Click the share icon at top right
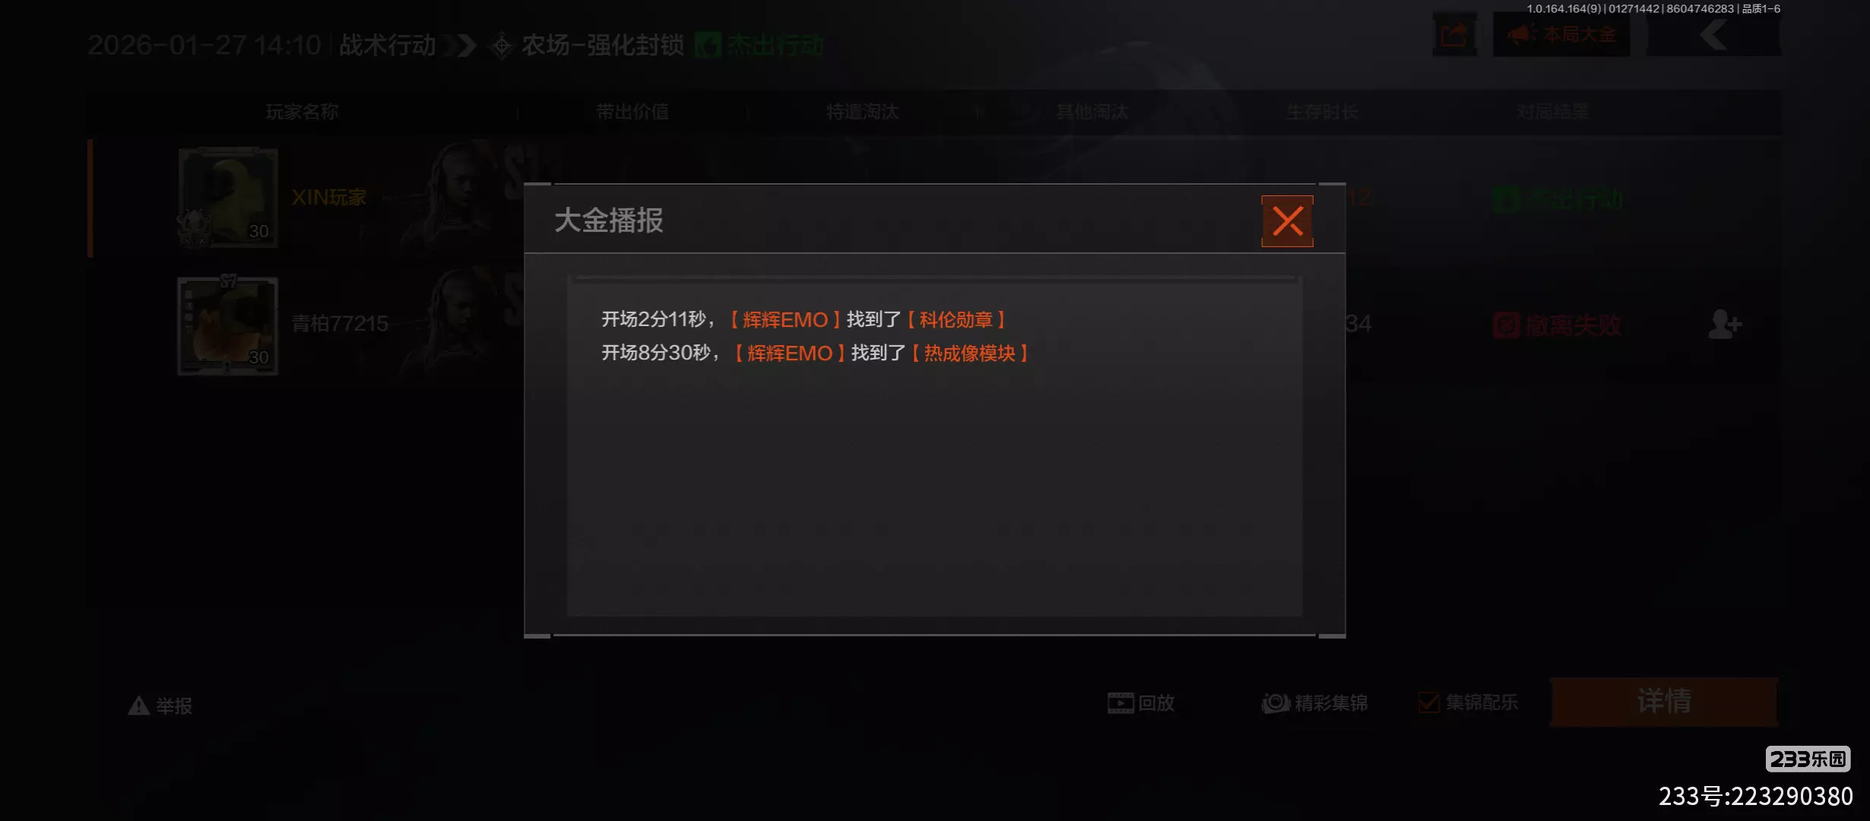Viewport: 1870px width, 821px height. coord(1454,34)
